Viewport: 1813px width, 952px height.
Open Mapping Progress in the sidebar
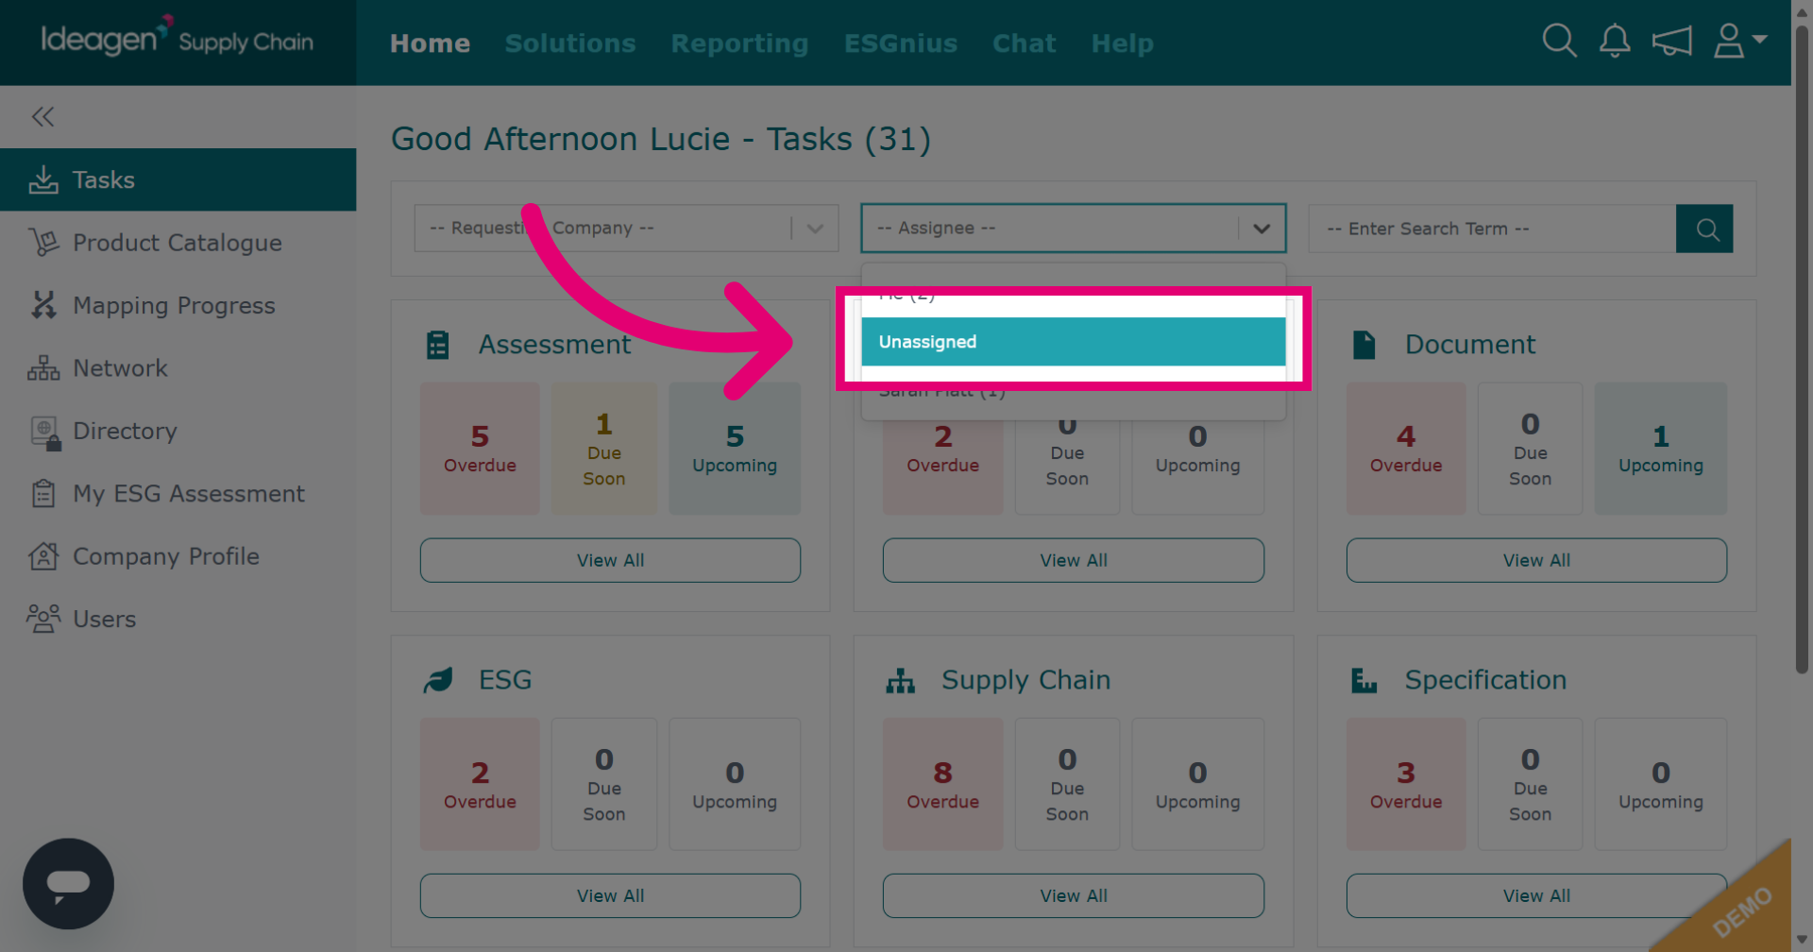pyautogui.click(x=178, y=305)
